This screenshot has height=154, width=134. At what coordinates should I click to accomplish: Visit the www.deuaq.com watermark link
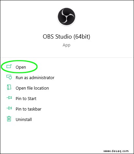(116, 151)
